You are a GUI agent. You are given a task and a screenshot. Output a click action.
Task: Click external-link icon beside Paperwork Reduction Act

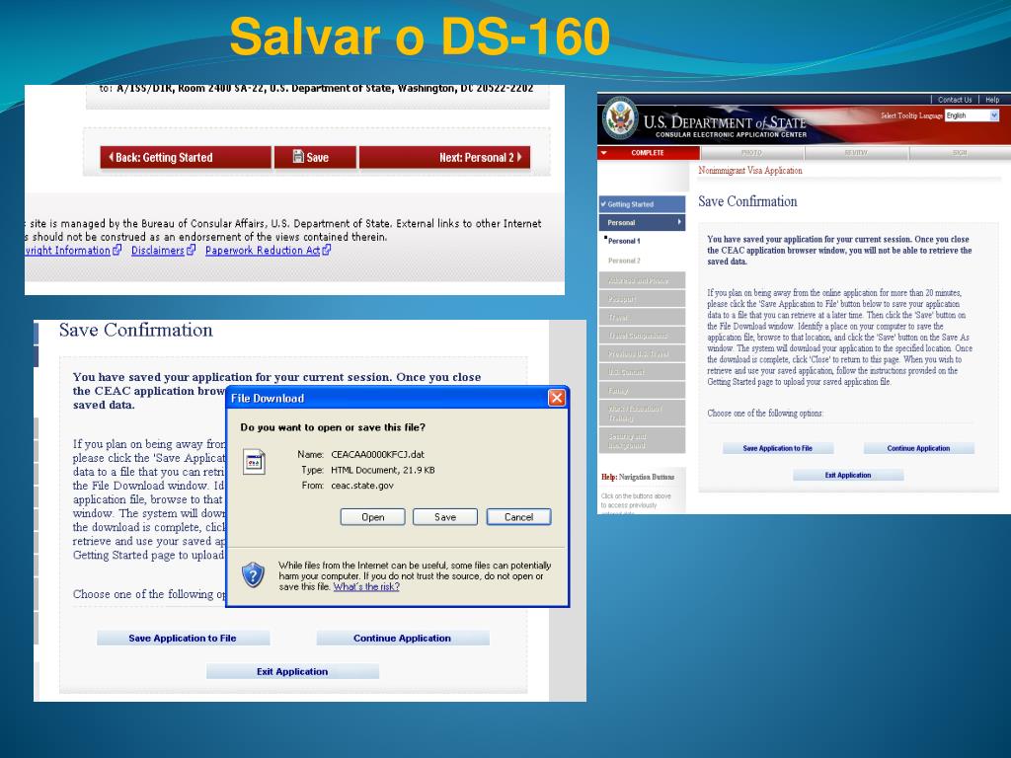click(326, 250)
